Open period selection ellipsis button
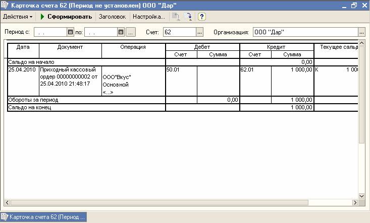The height and width of the screenshot is (223, 370). 131,32
